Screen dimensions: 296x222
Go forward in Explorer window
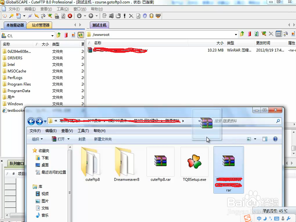39,121
